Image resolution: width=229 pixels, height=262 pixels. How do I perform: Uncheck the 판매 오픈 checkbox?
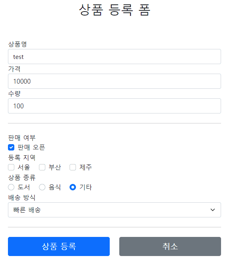click(11, 147)
